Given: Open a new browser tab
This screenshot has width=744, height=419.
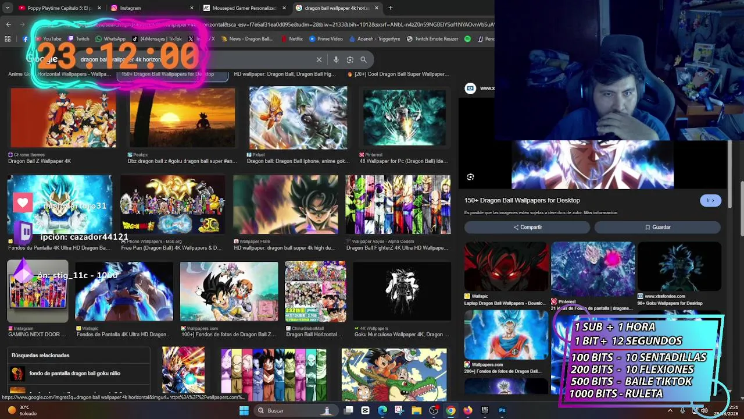Looking at the screenshot, I should click(391, 8).
